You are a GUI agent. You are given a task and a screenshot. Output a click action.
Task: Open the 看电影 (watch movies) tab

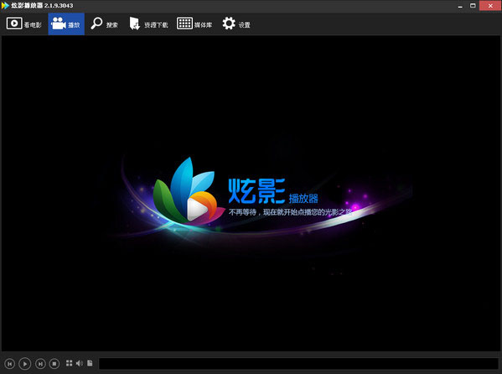pos(24,24)
